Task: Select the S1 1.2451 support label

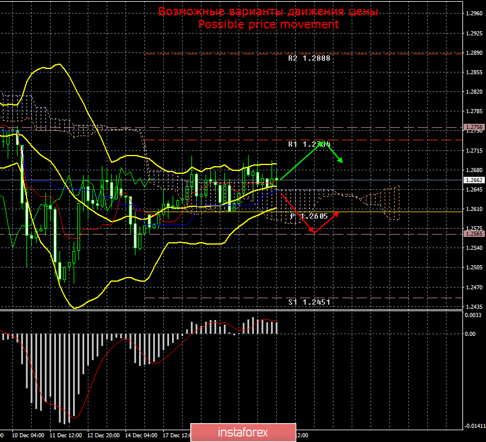Action: click(x=309, y=302)
